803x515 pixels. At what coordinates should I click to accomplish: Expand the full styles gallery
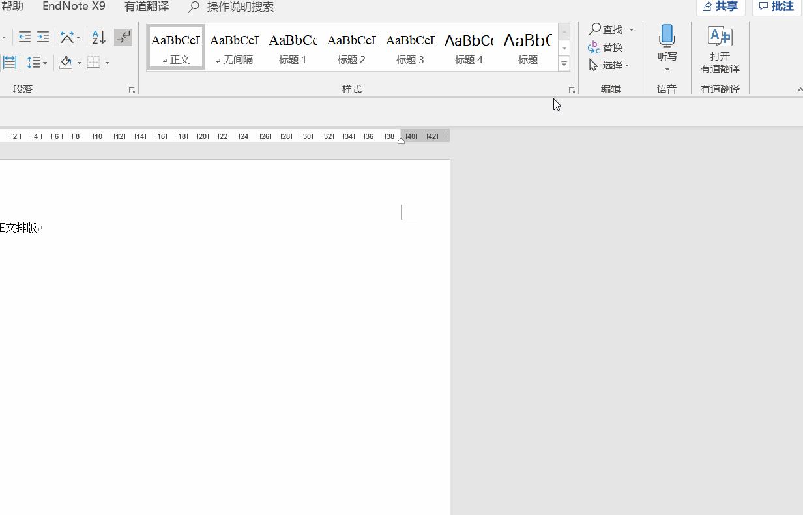click(564, 64)
